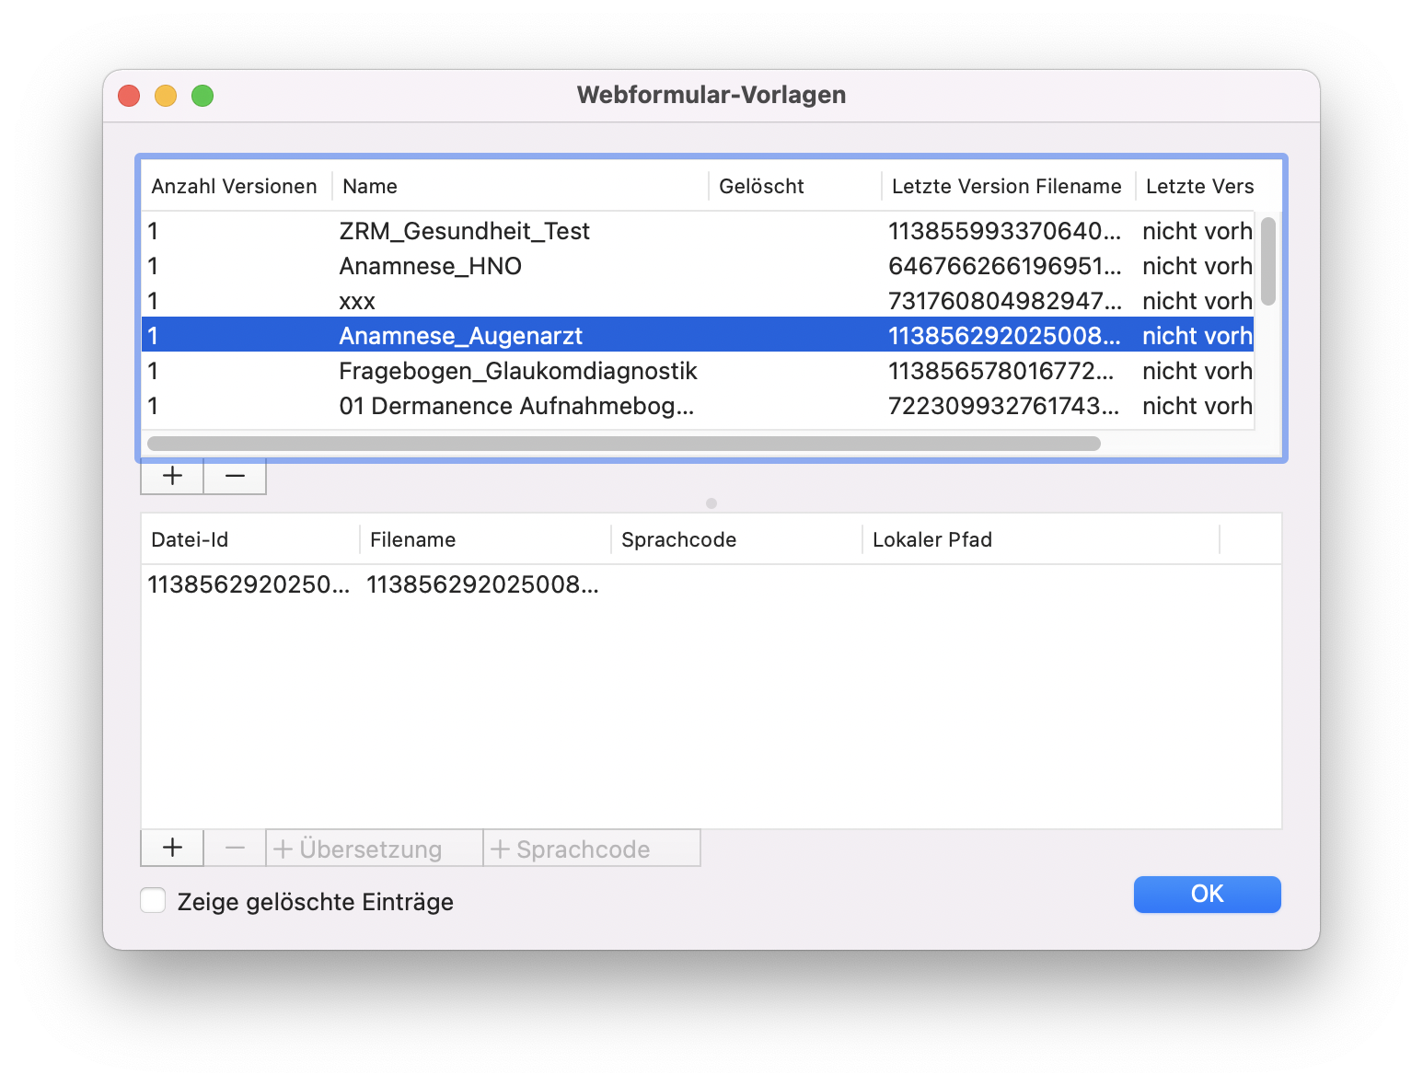Viewport: 1423px width, 1086px height.
Task: Sort templates by the Anzahl Versionen column header
Action: (235, 186)
